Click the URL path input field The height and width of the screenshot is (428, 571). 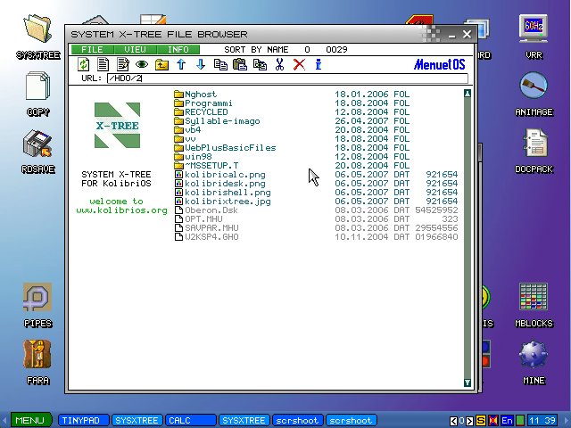point(285,78)
